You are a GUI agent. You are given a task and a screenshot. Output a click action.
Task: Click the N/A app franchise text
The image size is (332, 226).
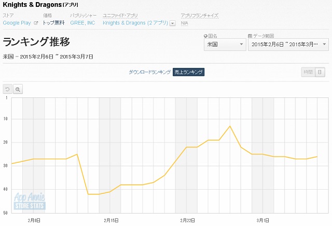(x=185, y=23)
